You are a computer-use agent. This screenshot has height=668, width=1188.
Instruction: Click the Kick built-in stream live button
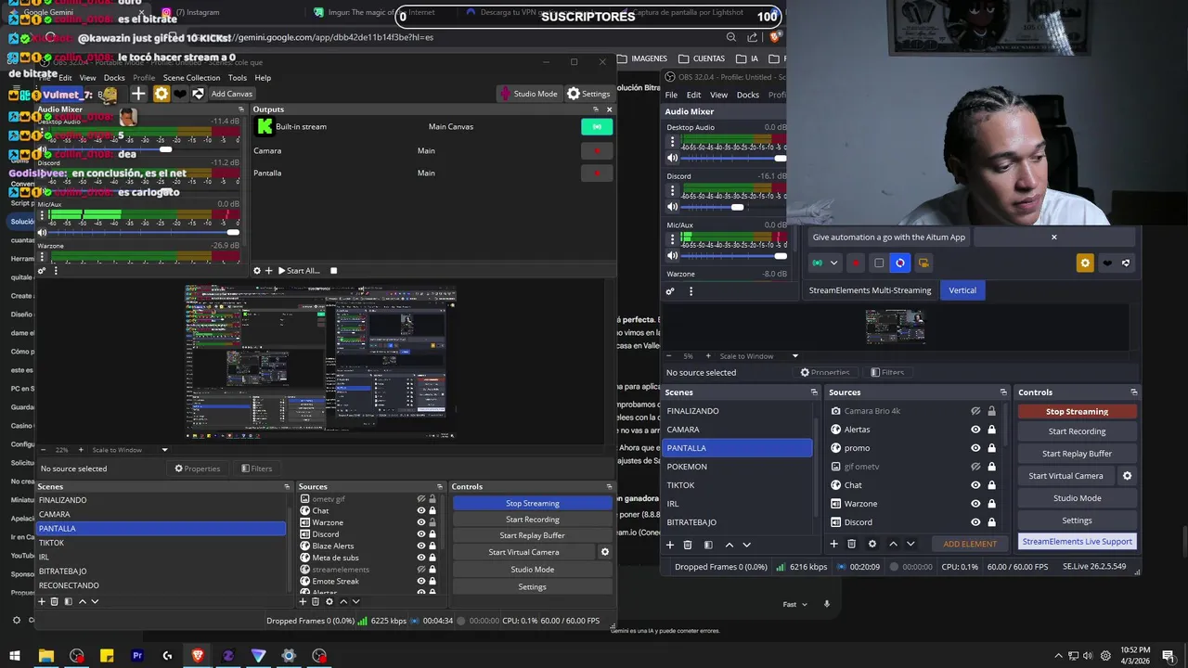tap(597, 126)
